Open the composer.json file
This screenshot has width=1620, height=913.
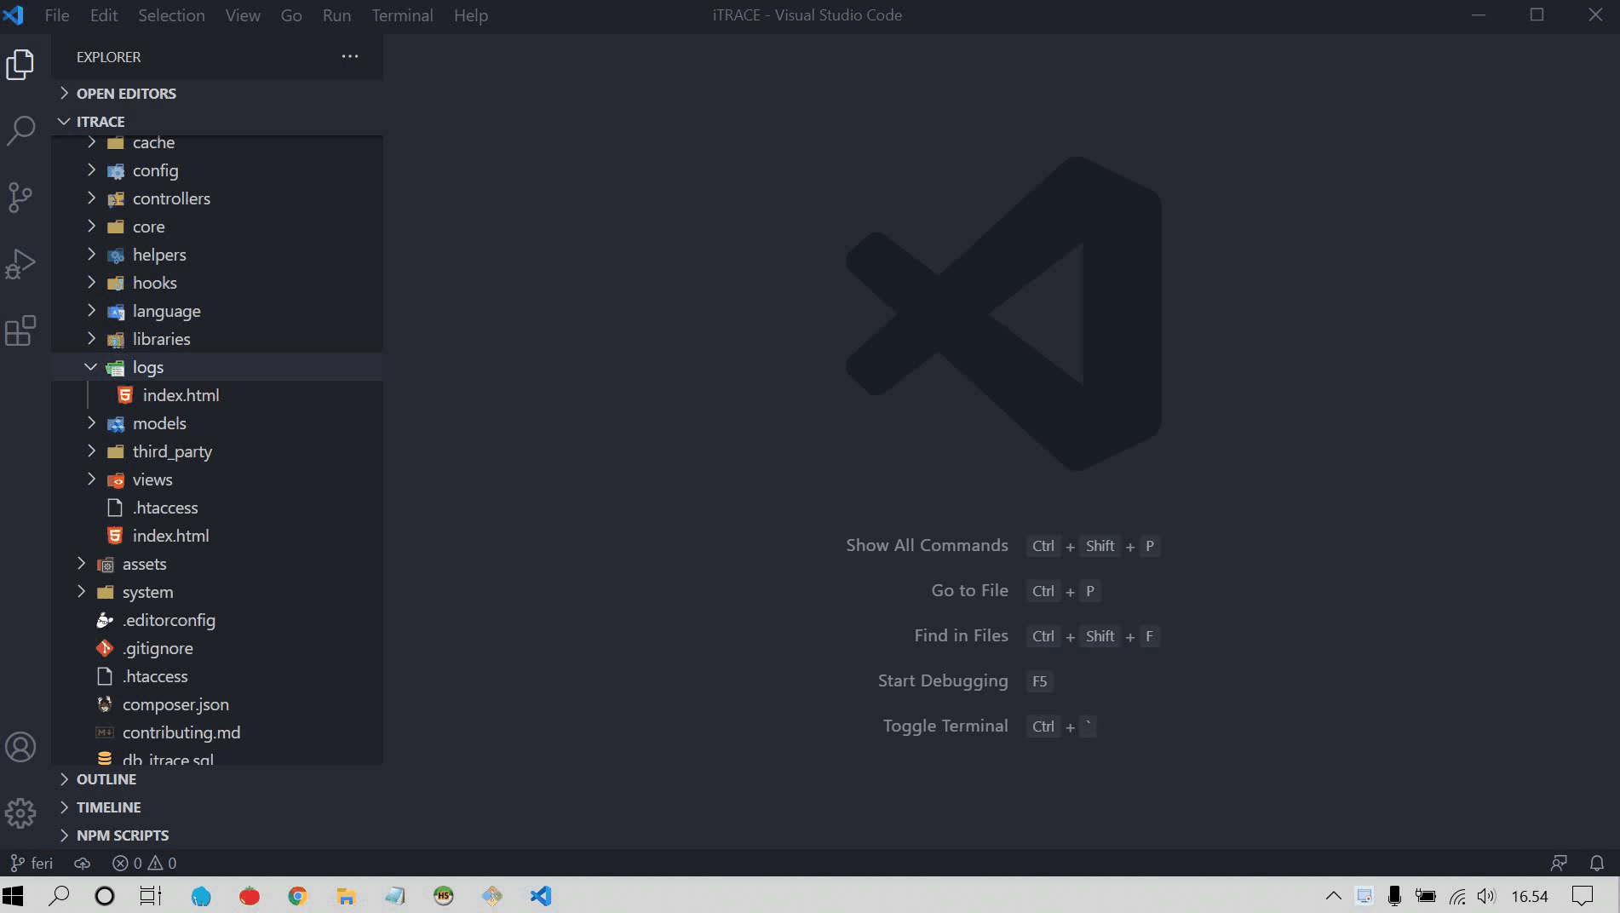(217, 704)
